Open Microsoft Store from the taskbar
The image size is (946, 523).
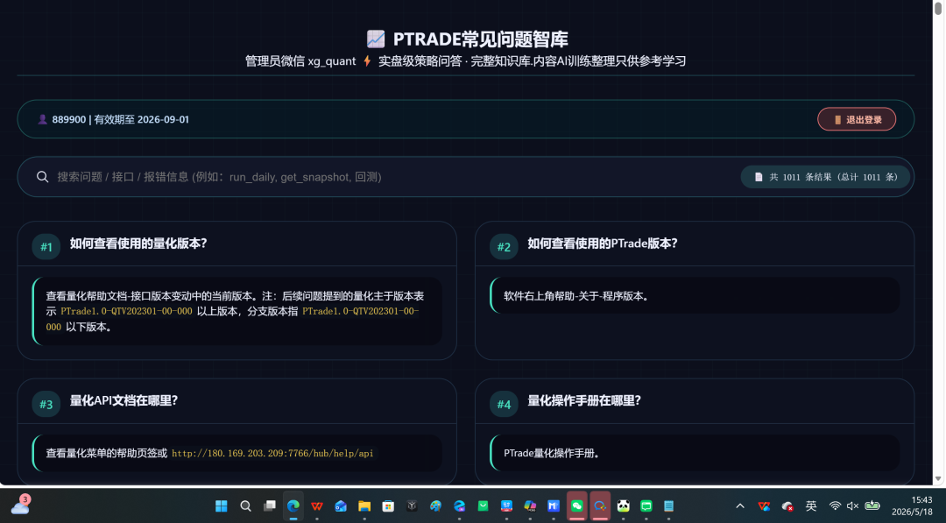click(x=388, y=506)
